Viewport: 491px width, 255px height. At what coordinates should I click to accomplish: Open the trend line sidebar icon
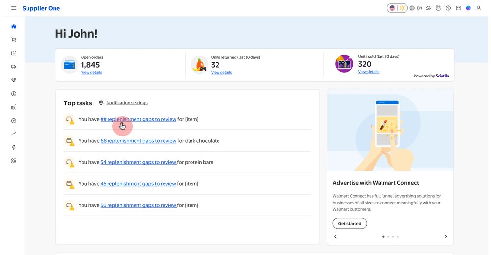pyautogui.click(x=14, y=134)
